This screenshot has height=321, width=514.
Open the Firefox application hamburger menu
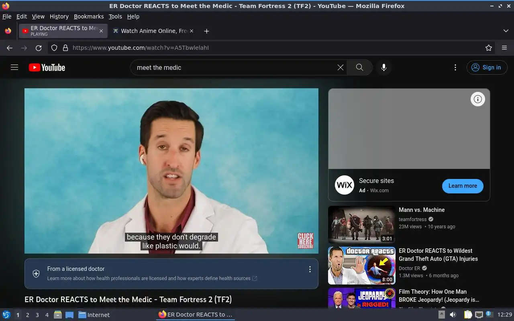coord(504,48)
